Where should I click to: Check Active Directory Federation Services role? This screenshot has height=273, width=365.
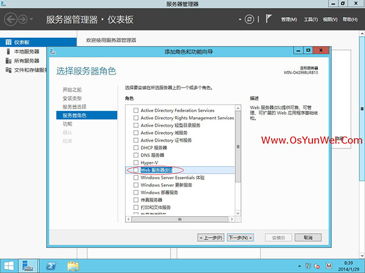pyautogui.click(x=136, y=110)
